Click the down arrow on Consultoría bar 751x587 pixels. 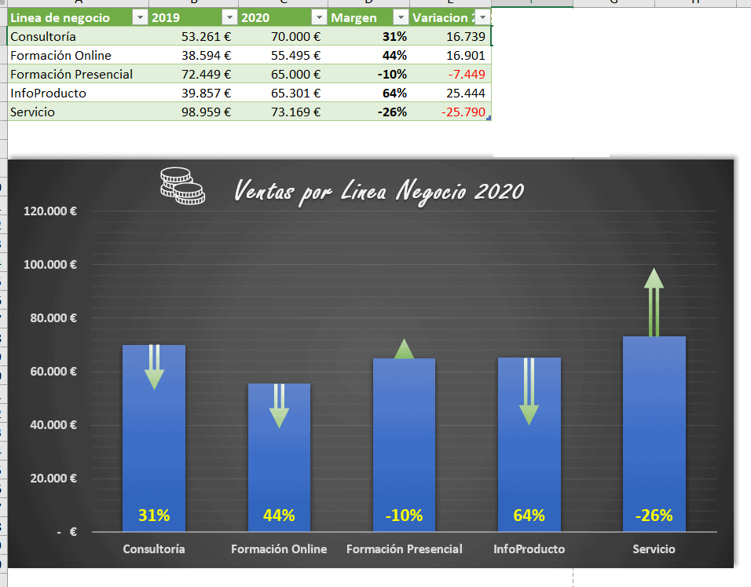click(154, 367)
